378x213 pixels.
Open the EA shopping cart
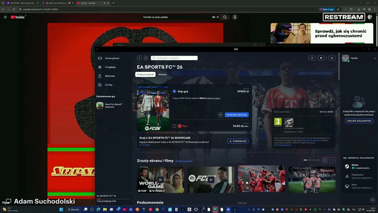coord(321,58)
